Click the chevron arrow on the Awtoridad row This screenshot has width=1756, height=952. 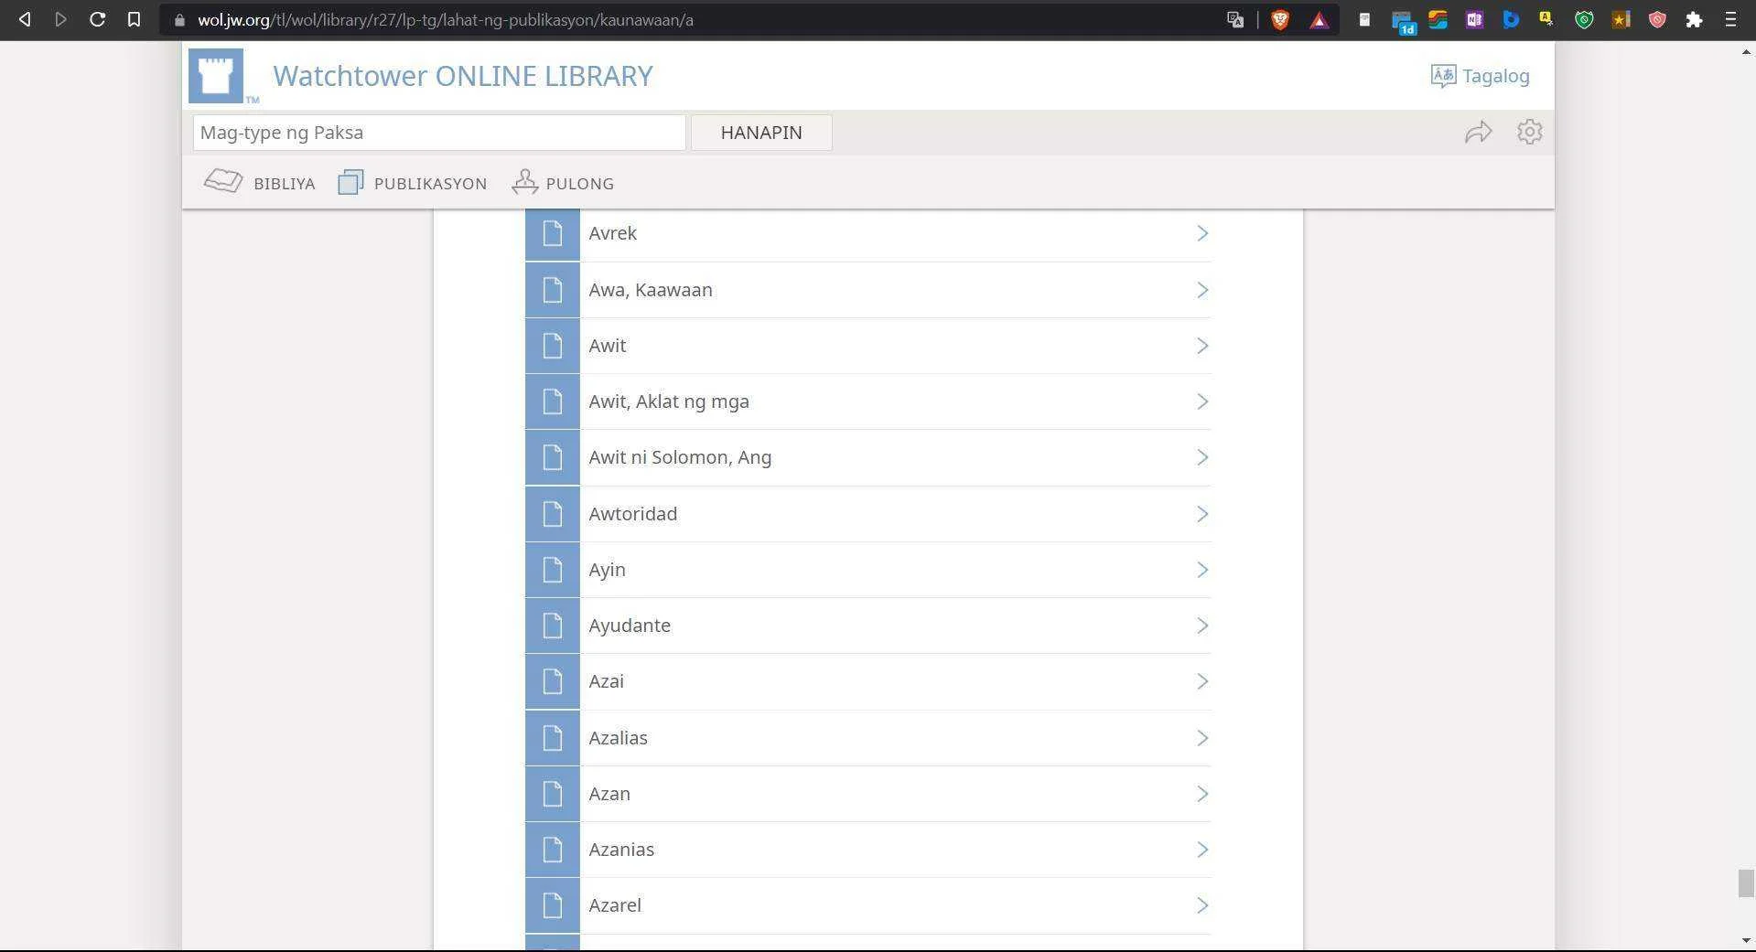click(1202, 514)
